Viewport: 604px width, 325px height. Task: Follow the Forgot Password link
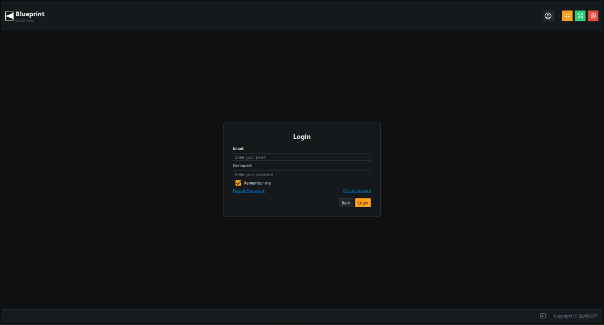(249, 191)
